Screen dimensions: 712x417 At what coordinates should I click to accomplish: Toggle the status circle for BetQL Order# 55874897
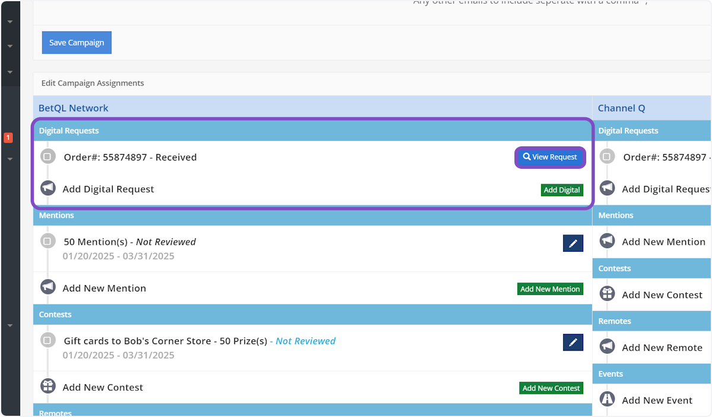47,157
